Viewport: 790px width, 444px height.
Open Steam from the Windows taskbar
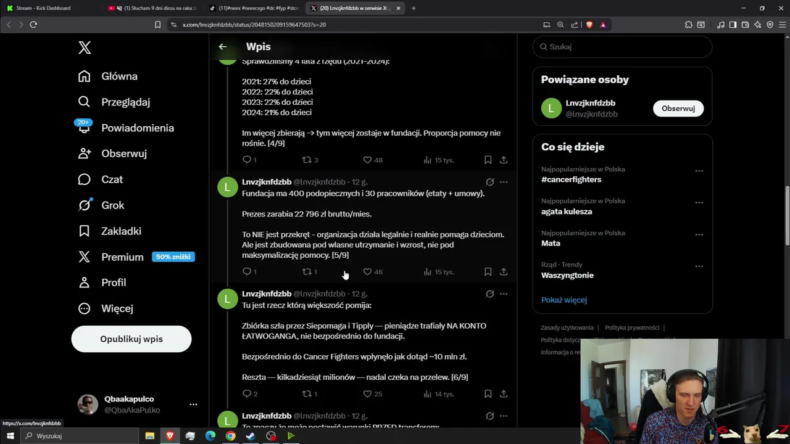click(251, 436)
